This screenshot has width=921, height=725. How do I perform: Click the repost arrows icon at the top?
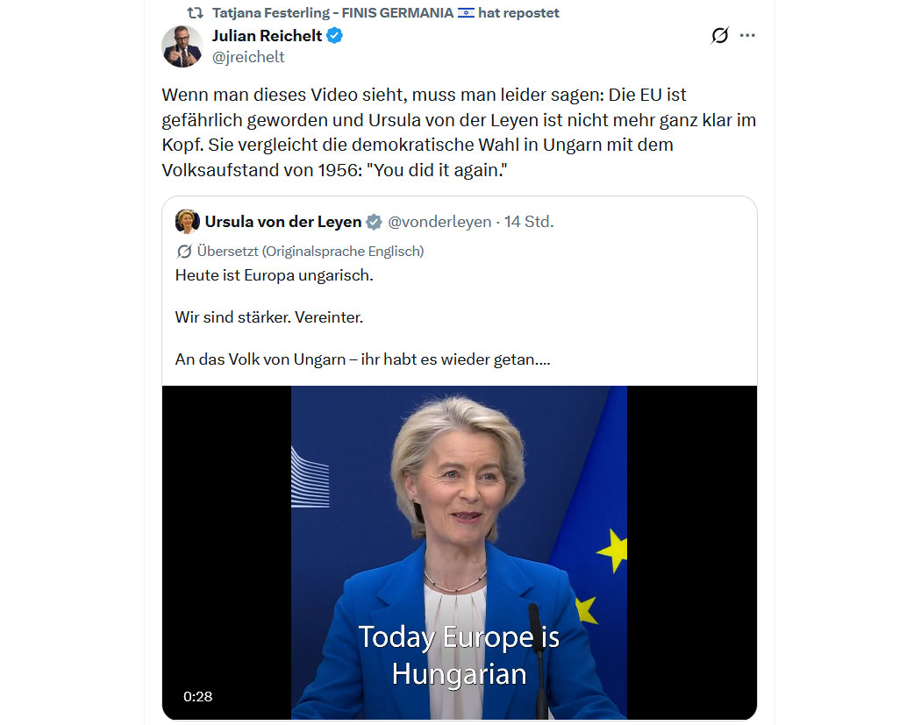tap(195, 12)
